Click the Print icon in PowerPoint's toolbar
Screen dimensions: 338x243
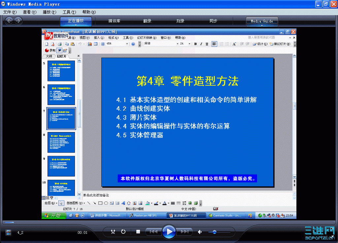[x=59, y=44]
